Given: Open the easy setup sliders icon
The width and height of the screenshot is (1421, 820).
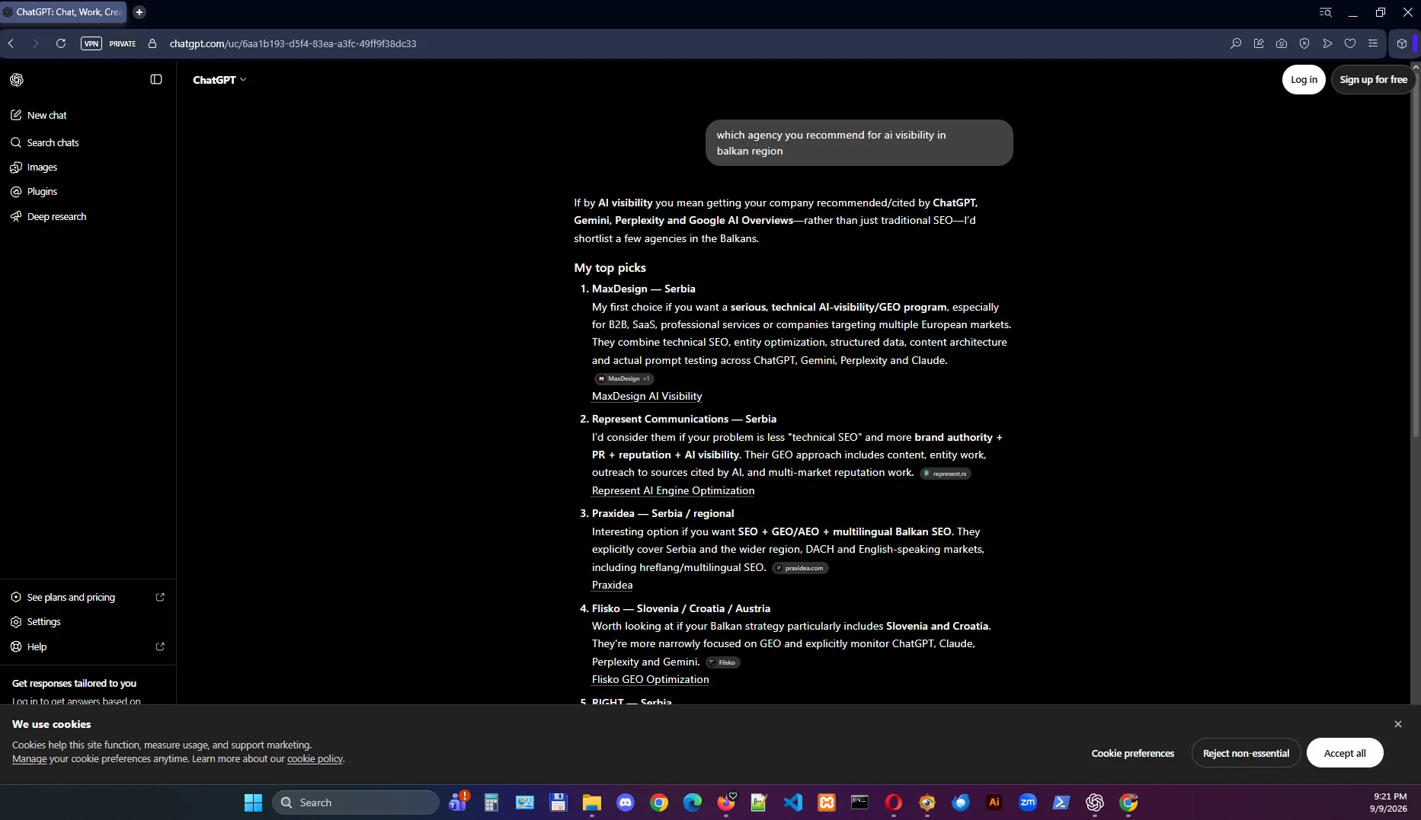Looking at the screenshot, I should (x=1373, y=43).
